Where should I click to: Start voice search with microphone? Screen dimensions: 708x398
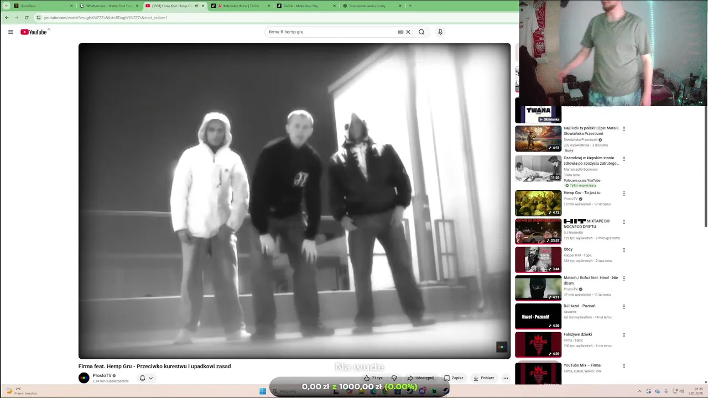coord(440,32)
